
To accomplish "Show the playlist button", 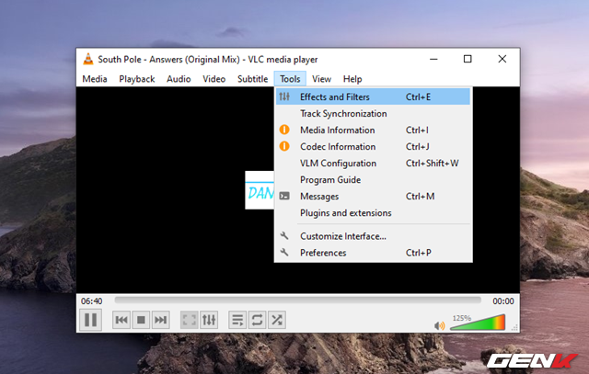I will pyautogui.click(x=237, y=320).
